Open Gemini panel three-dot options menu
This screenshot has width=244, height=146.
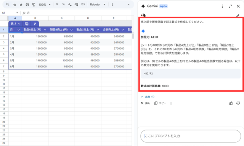(x=222, y=6)
